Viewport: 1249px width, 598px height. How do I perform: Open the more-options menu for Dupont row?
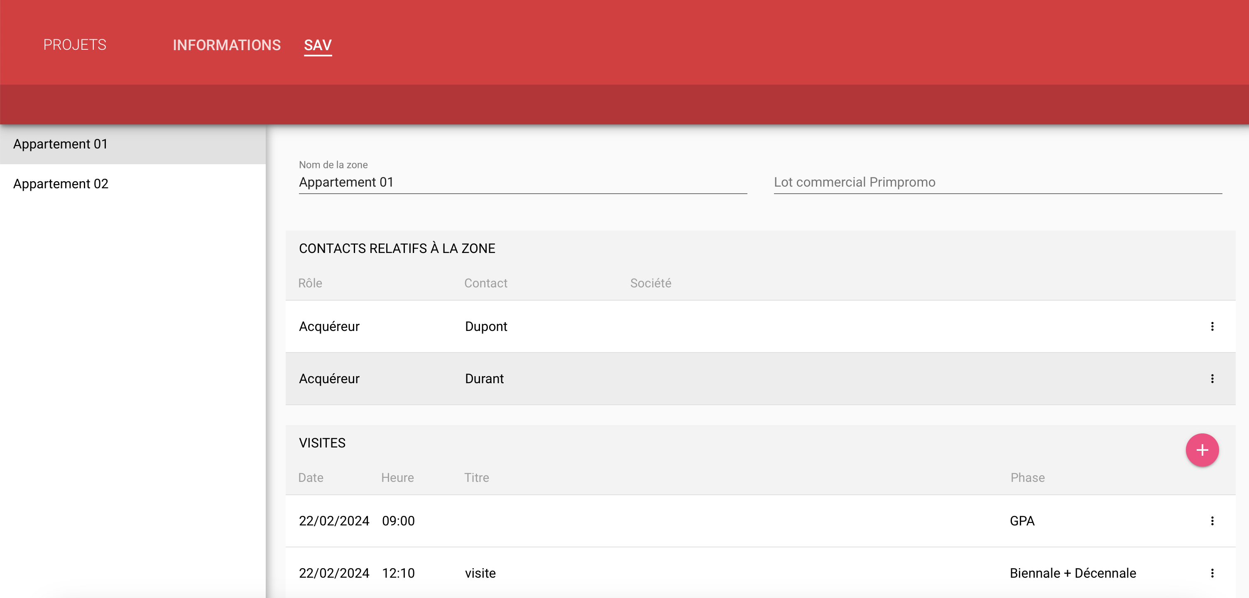(x=1212, y=326)
